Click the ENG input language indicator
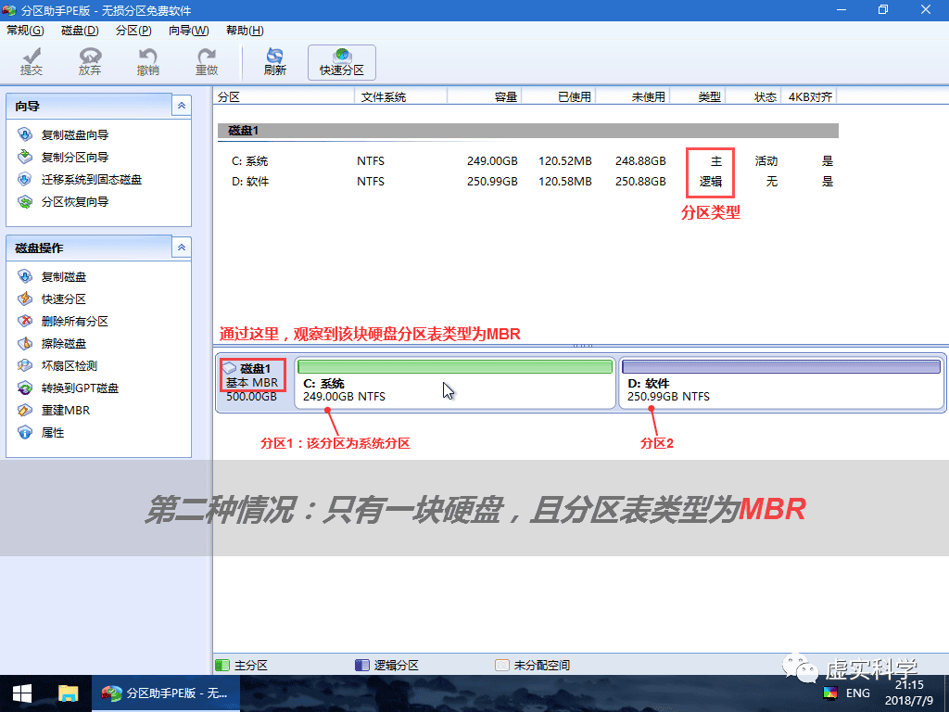The height and width of the screenshot is (712, 949). 857,693
